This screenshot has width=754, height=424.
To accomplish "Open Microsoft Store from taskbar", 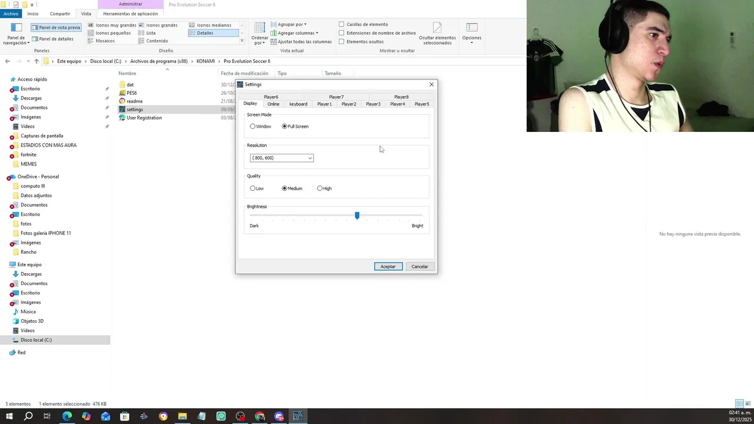I will [x=125, y=416].
